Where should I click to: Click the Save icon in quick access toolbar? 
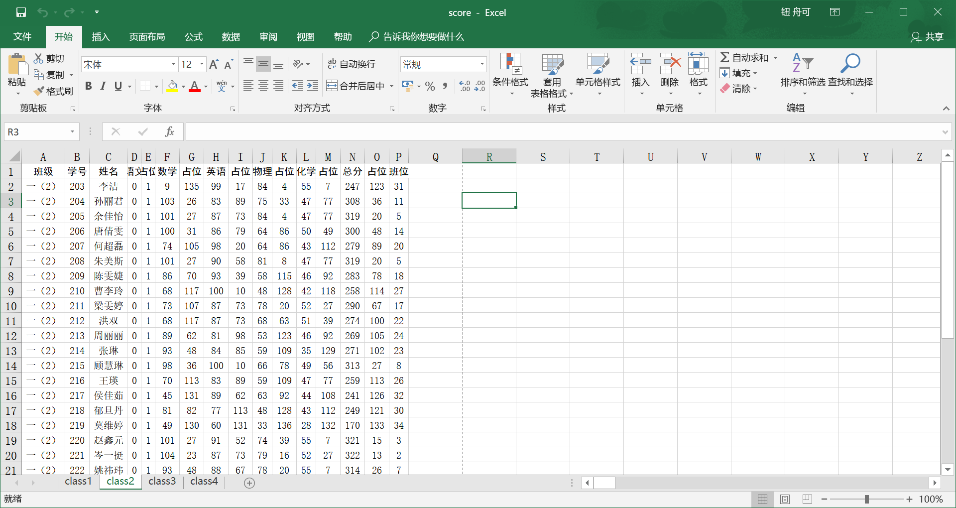pos(21,12)
